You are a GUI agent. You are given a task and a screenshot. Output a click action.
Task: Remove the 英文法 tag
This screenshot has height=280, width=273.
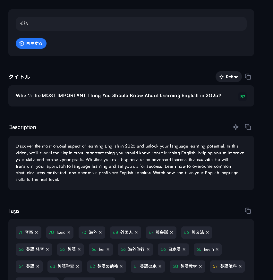coord(208,233)
